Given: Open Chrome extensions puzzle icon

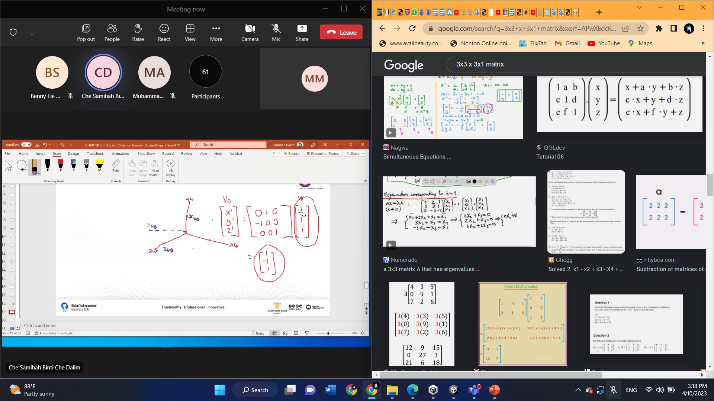Looking at the screenshot, I should 659,29.
